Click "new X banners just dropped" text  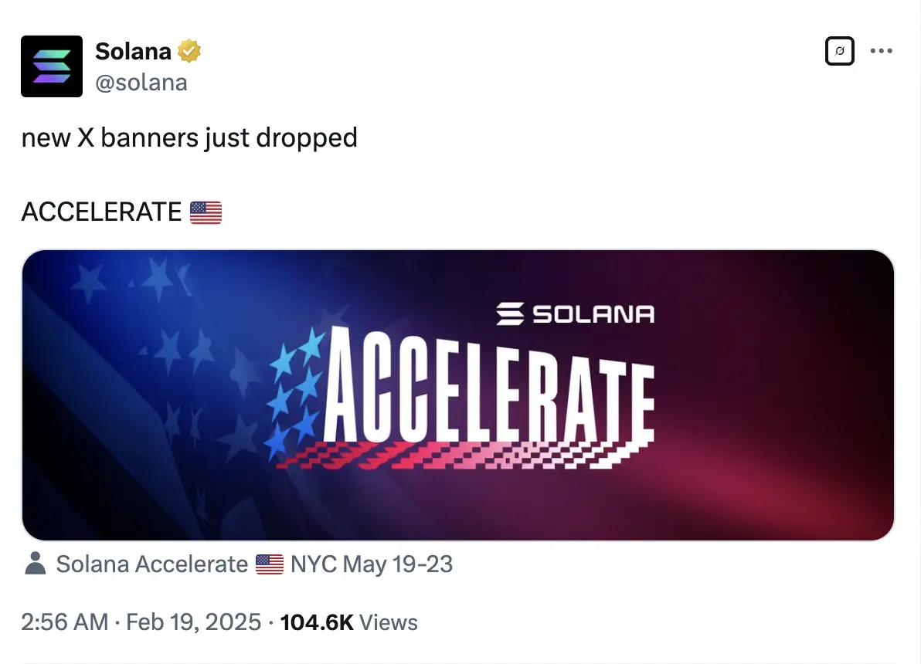click(x=189, y=137)
